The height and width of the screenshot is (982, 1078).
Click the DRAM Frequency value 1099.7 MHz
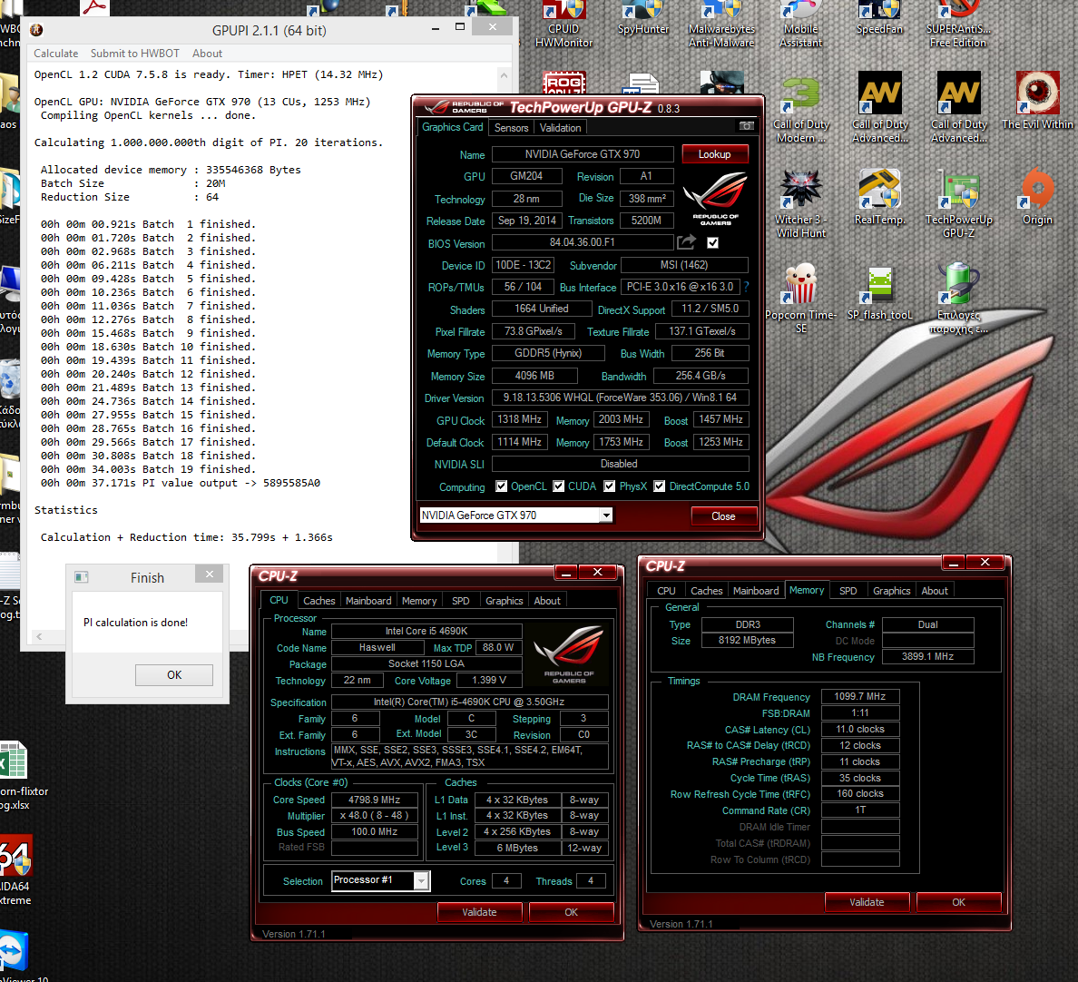coord(860,697)
